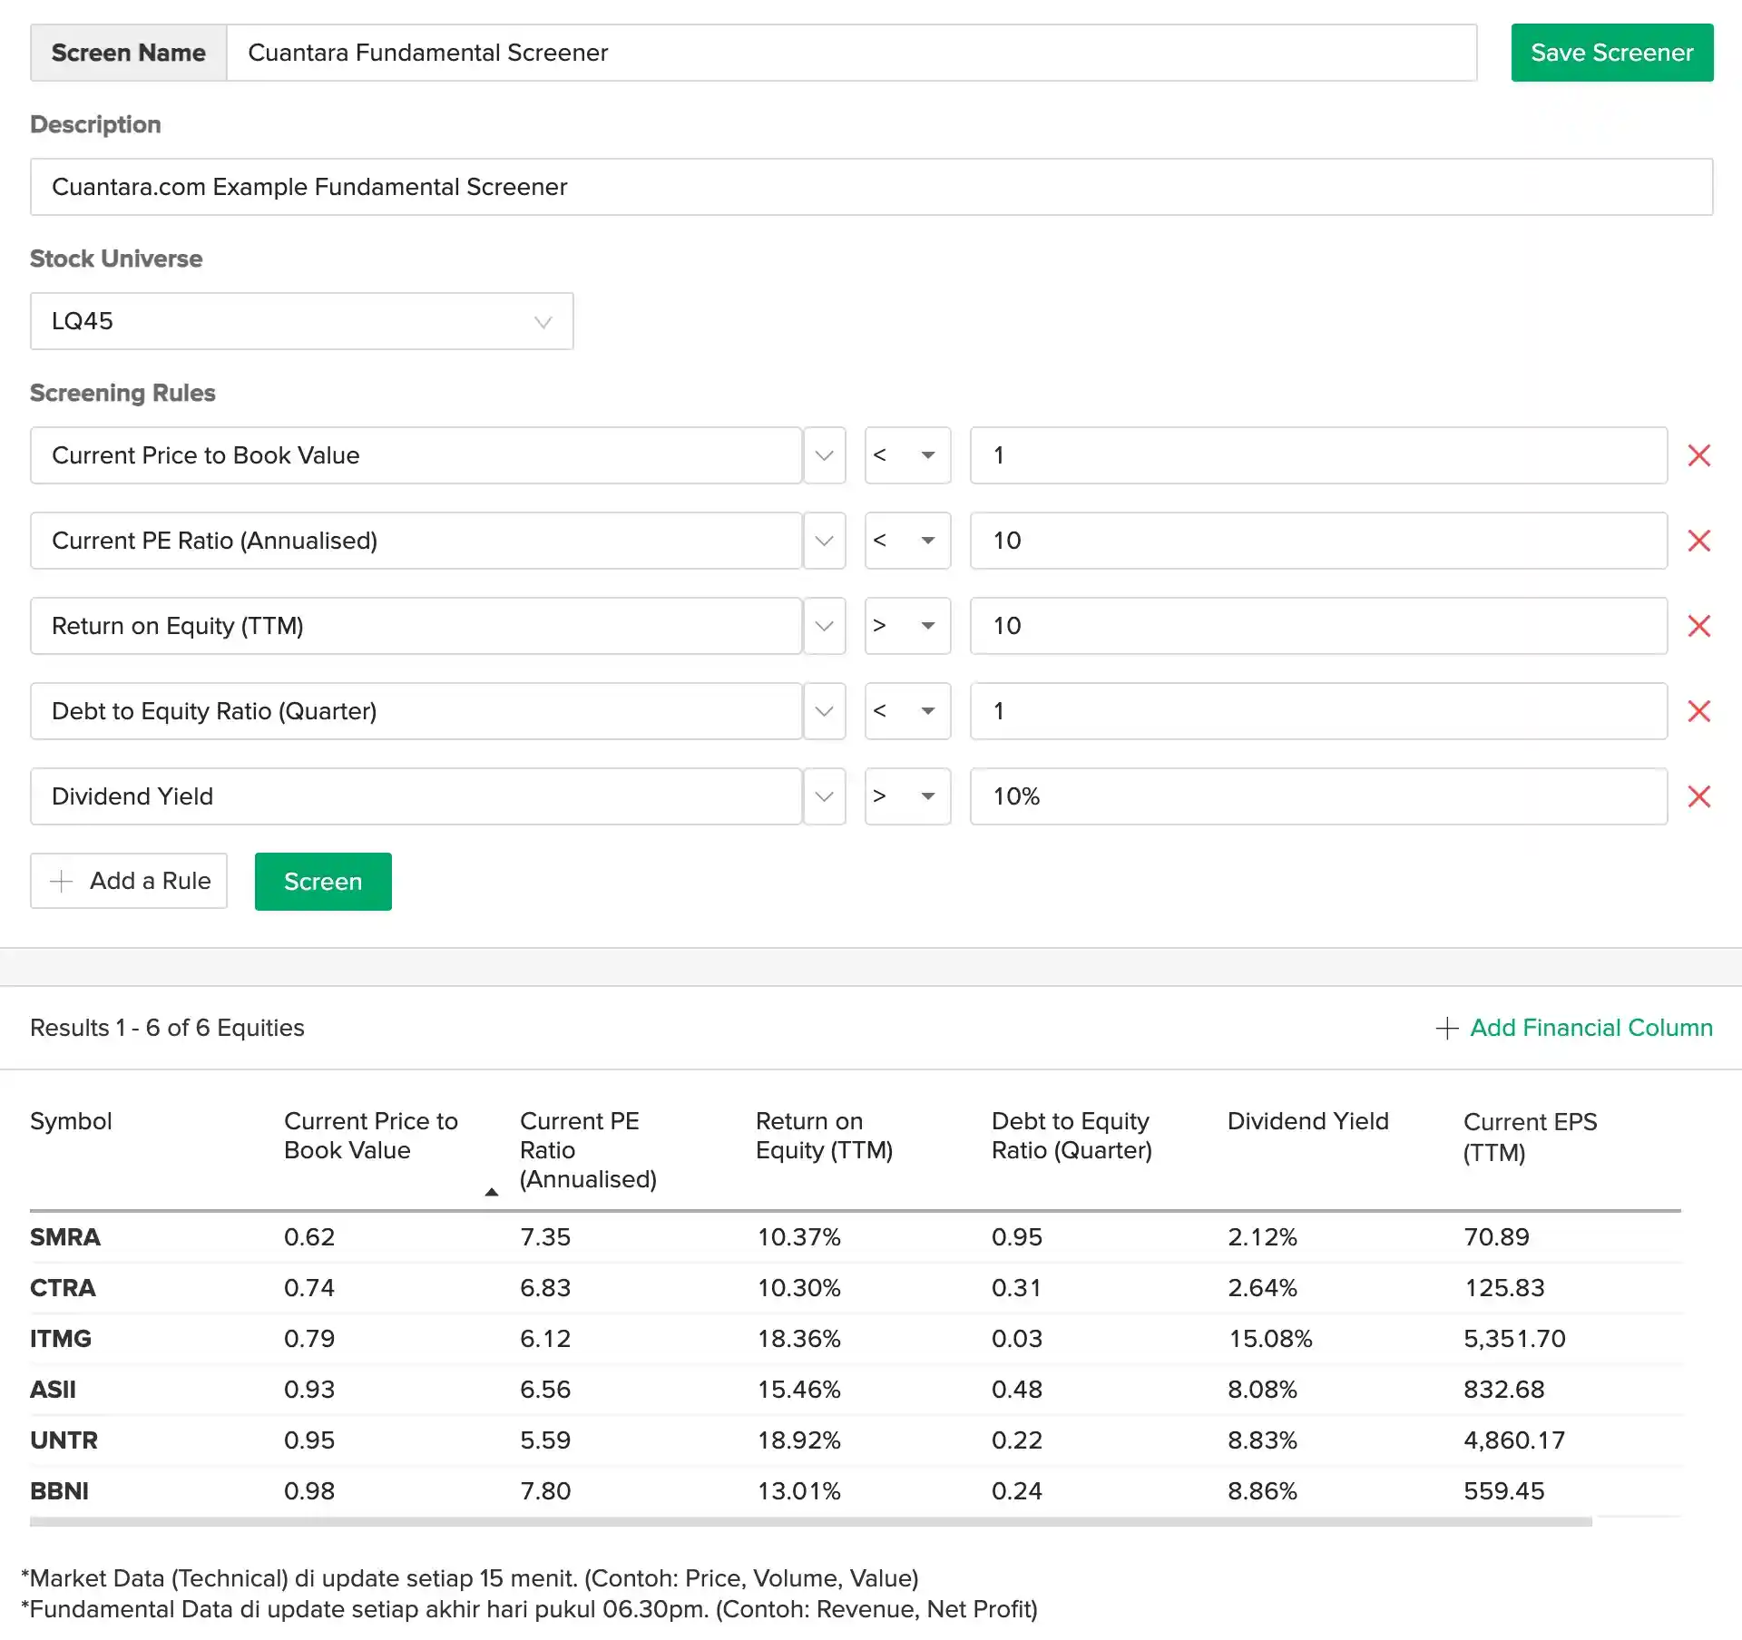Click the Add Financial Column plus icon
Screen dimensions: 1742x1640
(x=1446, y=1028)
